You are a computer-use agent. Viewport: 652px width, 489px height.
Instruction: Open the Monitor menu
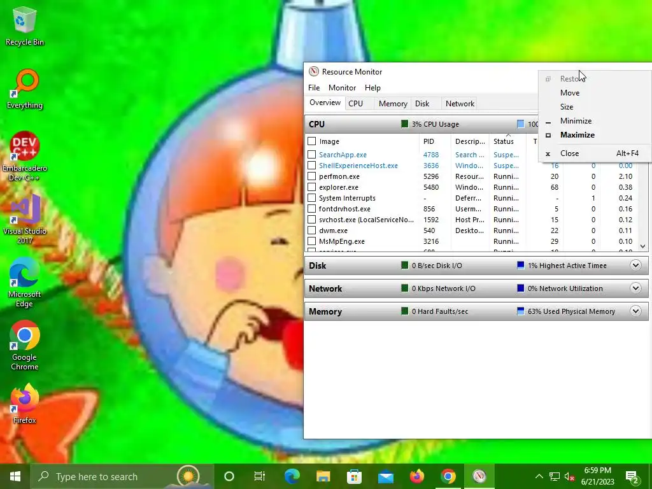(342, 88)
